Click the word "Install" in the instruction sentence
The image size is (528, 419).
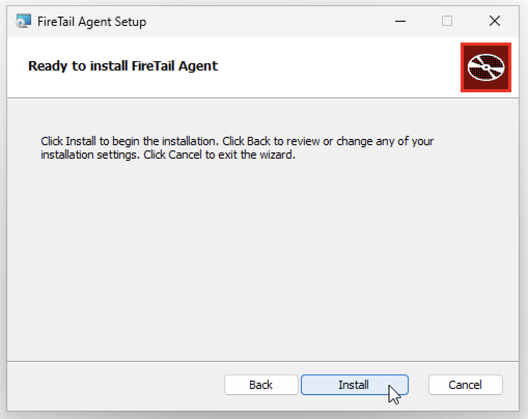coord(80,141)
